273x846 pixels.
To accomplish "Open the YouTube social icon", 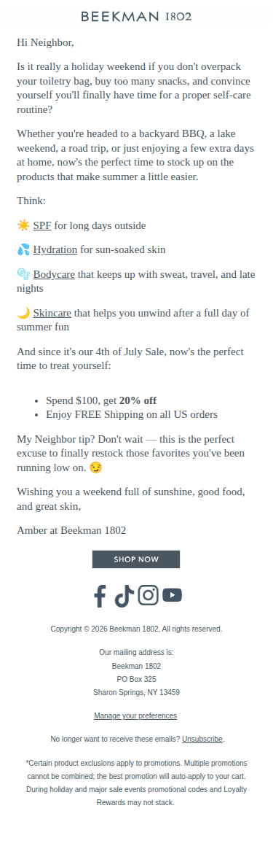I will point(173,595).
